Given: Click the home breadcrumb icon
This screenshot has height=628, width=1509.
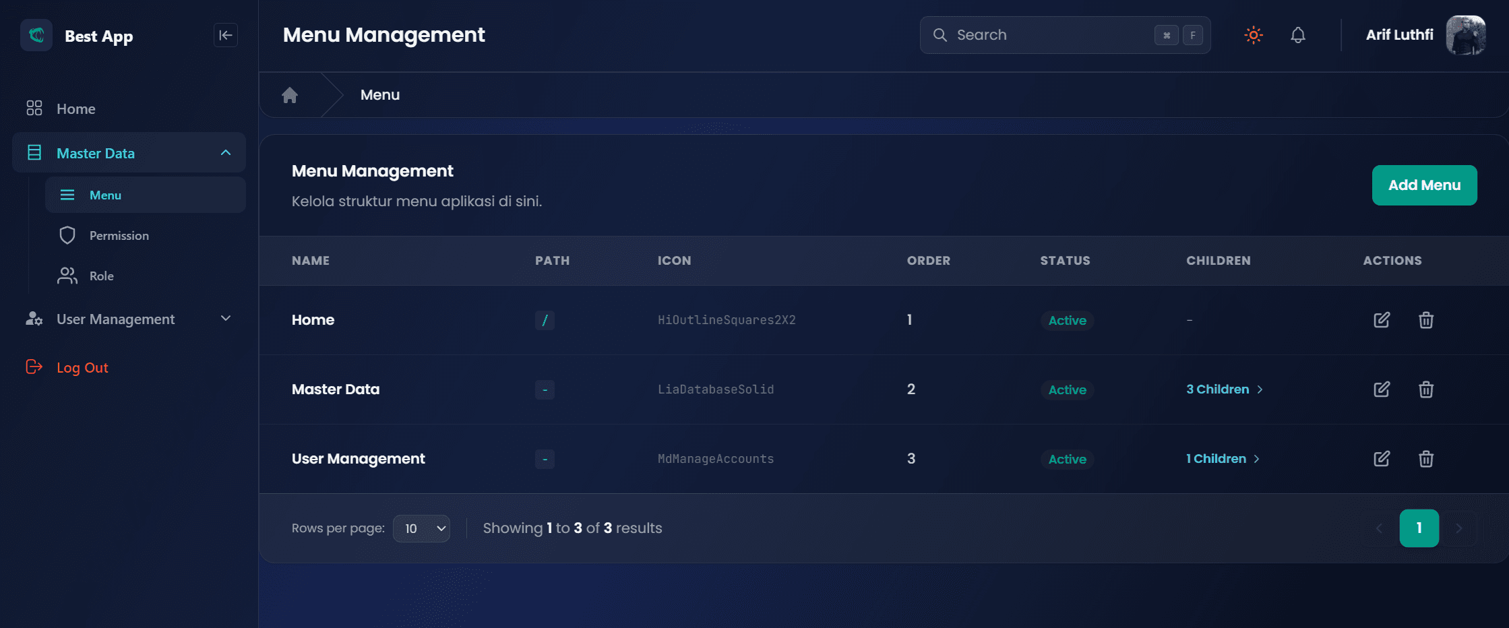Looking at the screenshot, I should pos(289,94).
